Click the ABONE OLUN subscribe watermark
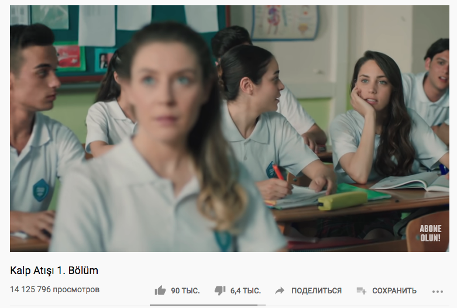This screenshot has width=457, height=308. 431,233
